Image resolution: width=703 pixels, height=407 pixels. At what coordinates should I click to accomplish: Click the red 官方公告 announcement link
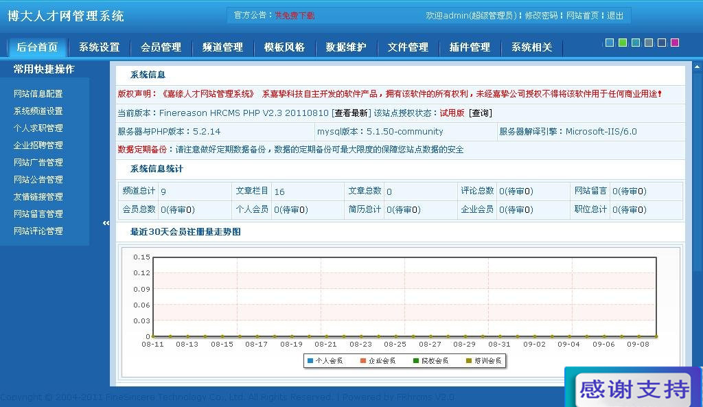point(295,15)
